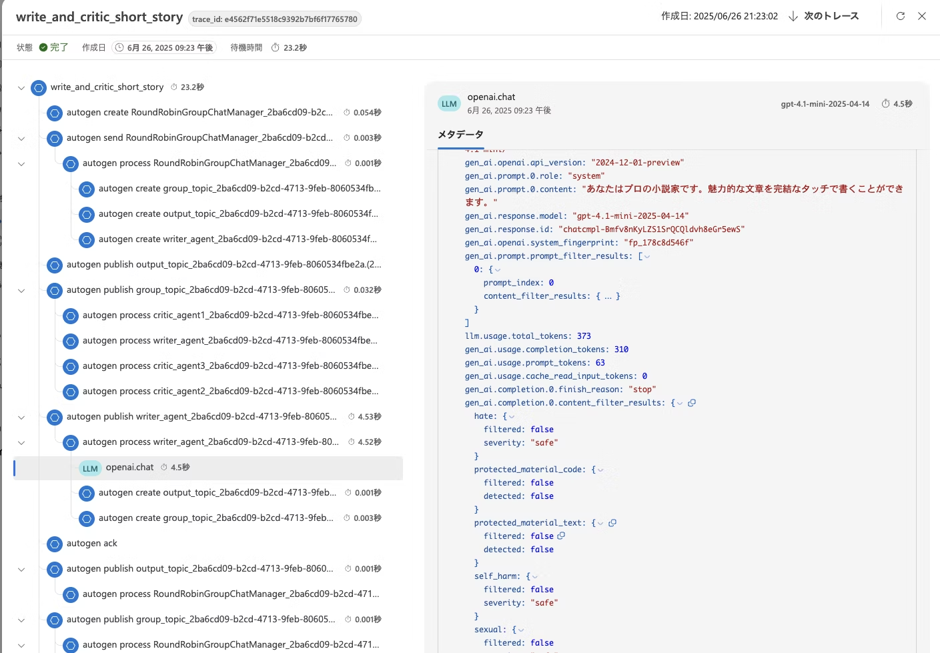Screen dimensions: 940x653
Task: Collapse autogen publish writer_agent 4.53秒 span
Action: (21, 417)
